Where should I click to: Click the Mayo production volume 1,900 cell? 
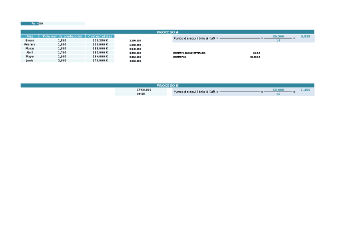(62, 56)
